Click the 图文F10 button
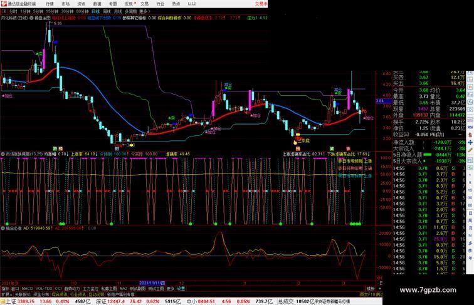This screenshot has height=305, width=474. [x=367, y=294]
